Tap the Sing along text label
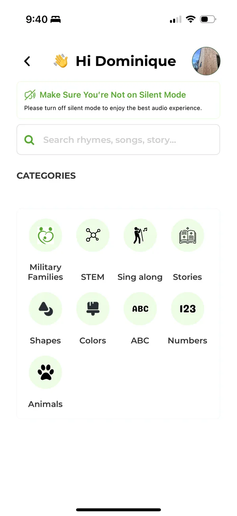 [x=140, y=277]
